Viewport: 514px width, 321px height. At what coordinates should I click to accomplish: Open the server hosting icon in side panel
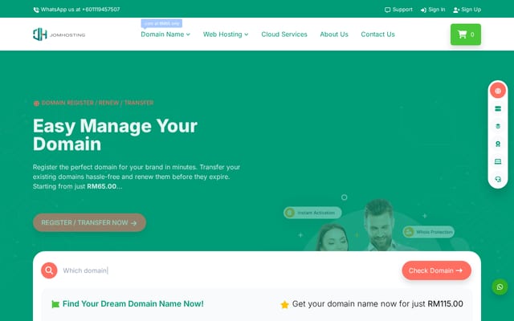click(498, 109)
